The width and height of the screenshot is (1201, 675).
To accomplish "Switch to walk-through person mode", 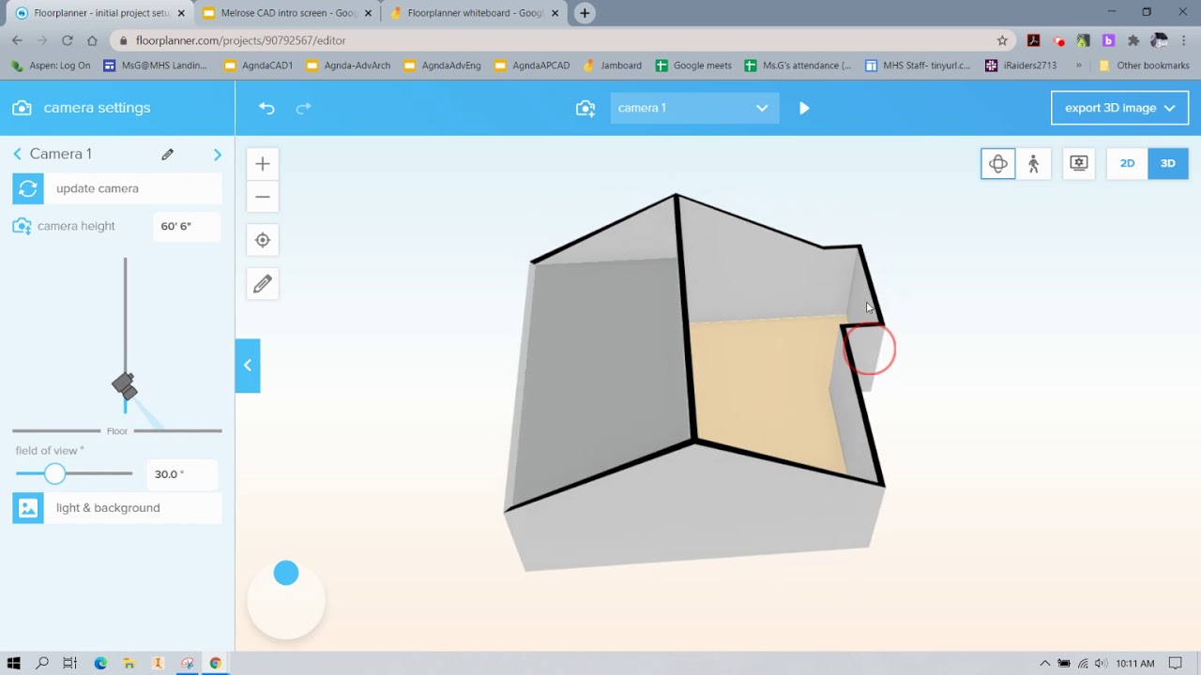I will (x=1034, y=163).
